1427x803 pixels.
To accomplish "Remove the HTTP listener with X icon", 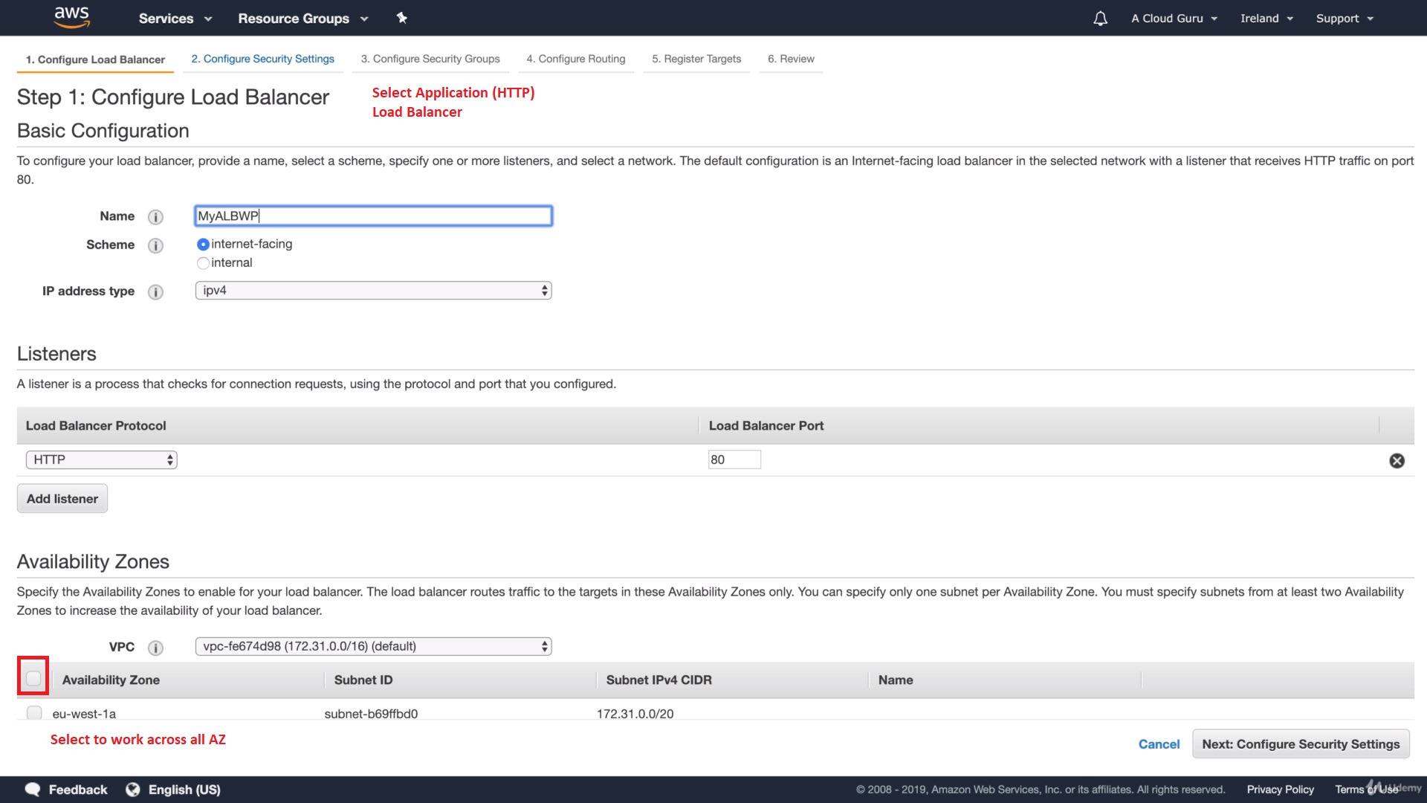I will click(x=1397, y=461).
